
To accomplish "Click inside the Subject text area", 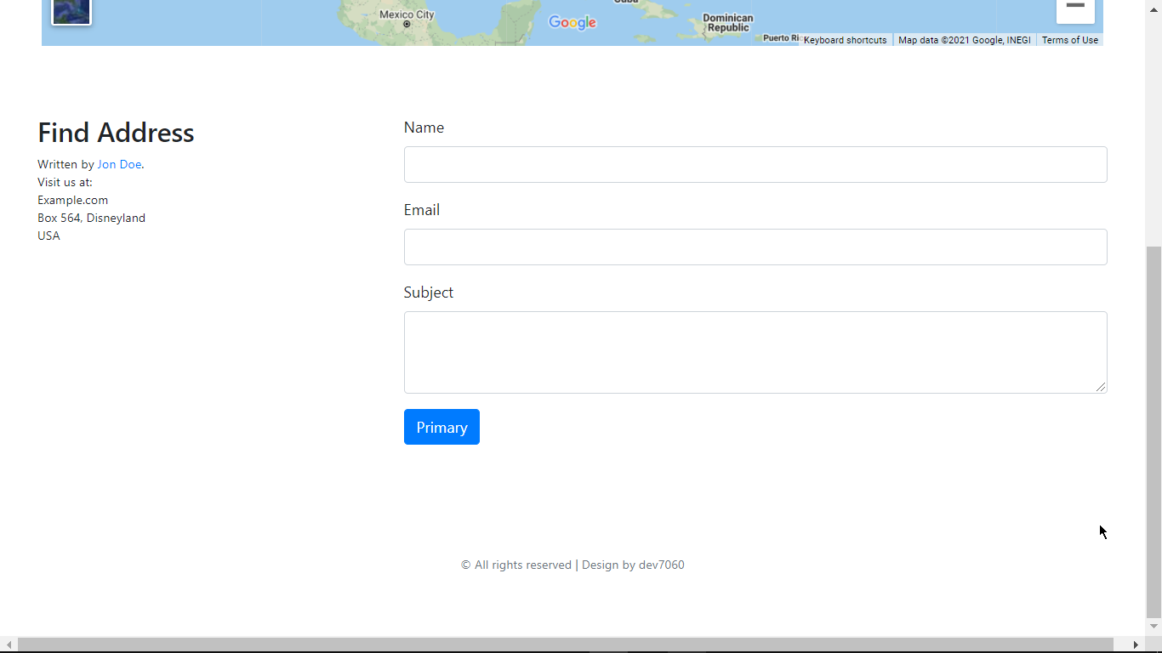I will pos(755,352).
